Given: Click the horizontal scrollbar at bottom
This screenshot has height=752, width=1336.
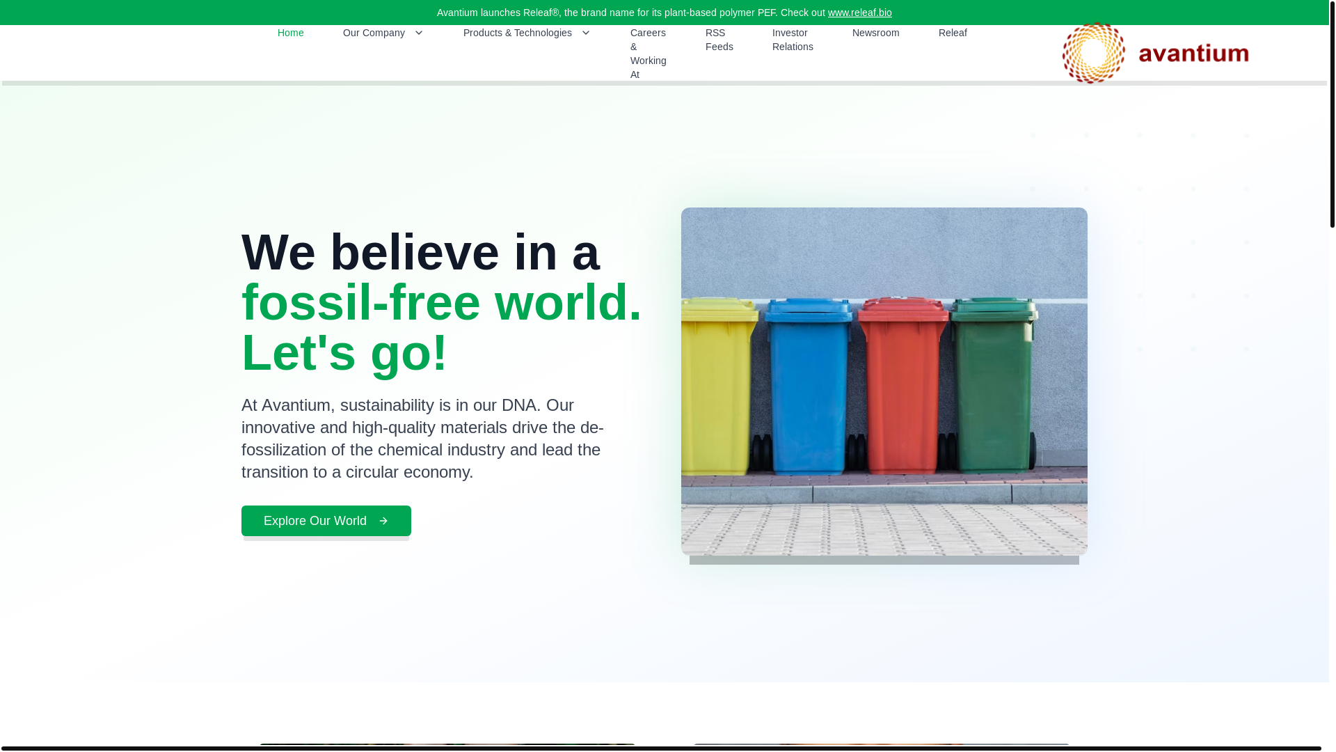Looking at the screenshot, I should click(661, 749).
